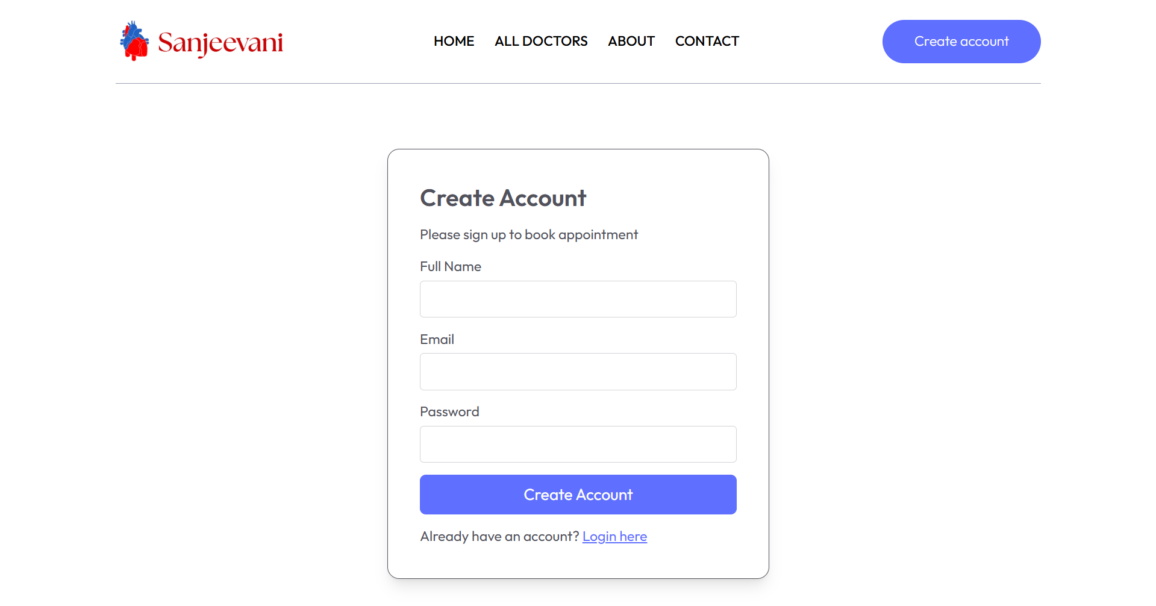
Task: Click the Email field label
Action: pos(437,339)
